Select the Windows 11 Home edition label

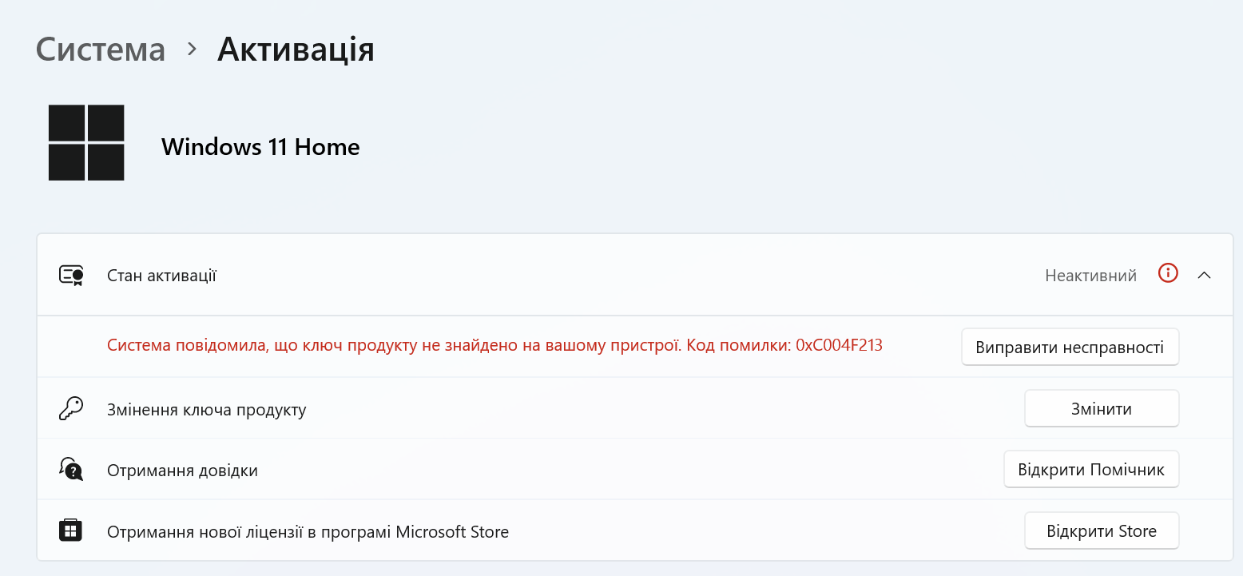coord(260,146)
